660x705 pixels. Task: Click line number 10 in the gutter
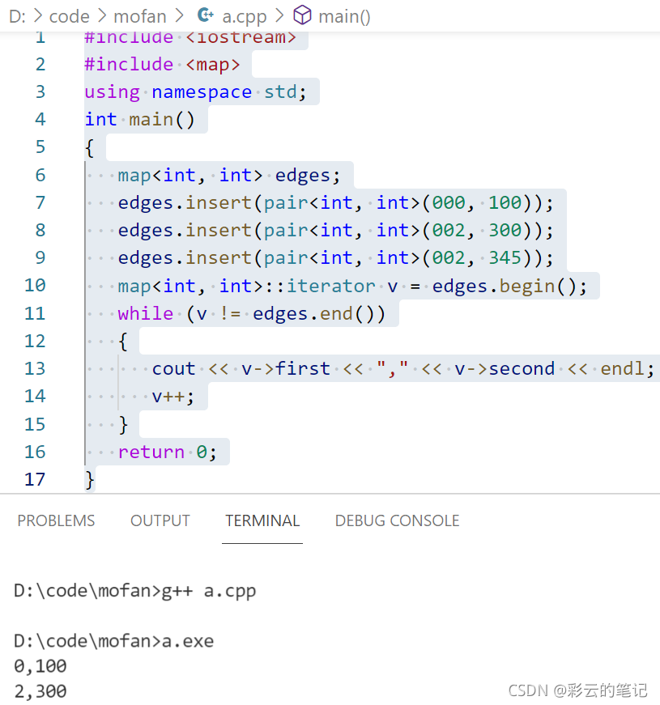pos(35,286)
